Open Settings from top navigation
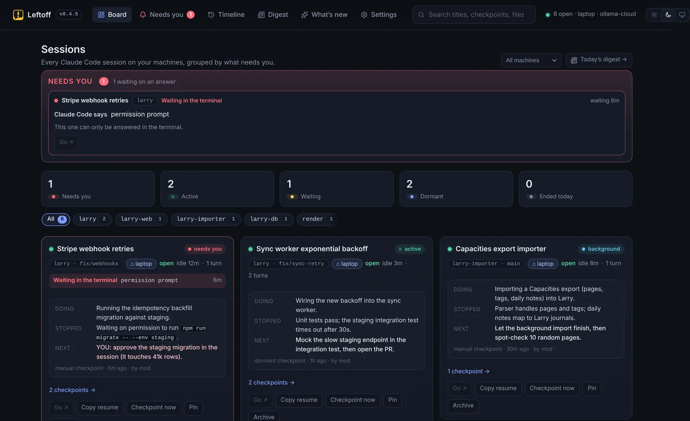 379,15
